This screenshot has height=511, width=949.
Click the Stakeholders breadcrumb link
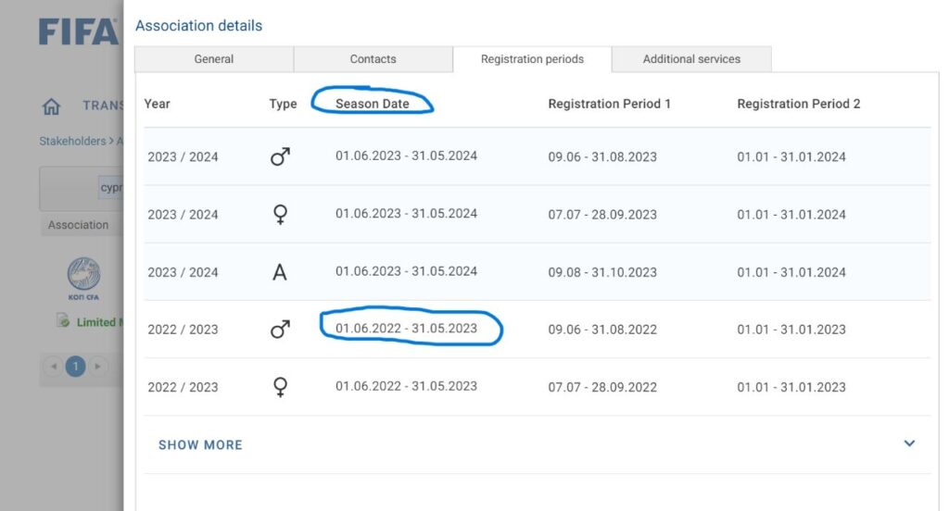(x=72, y=142)
